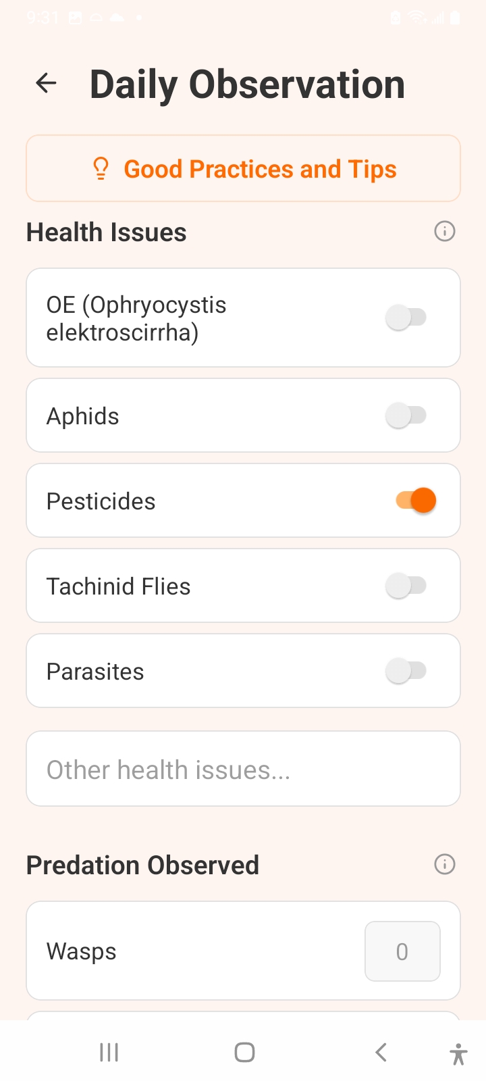Tap the Aphids row label

point(83,416)
